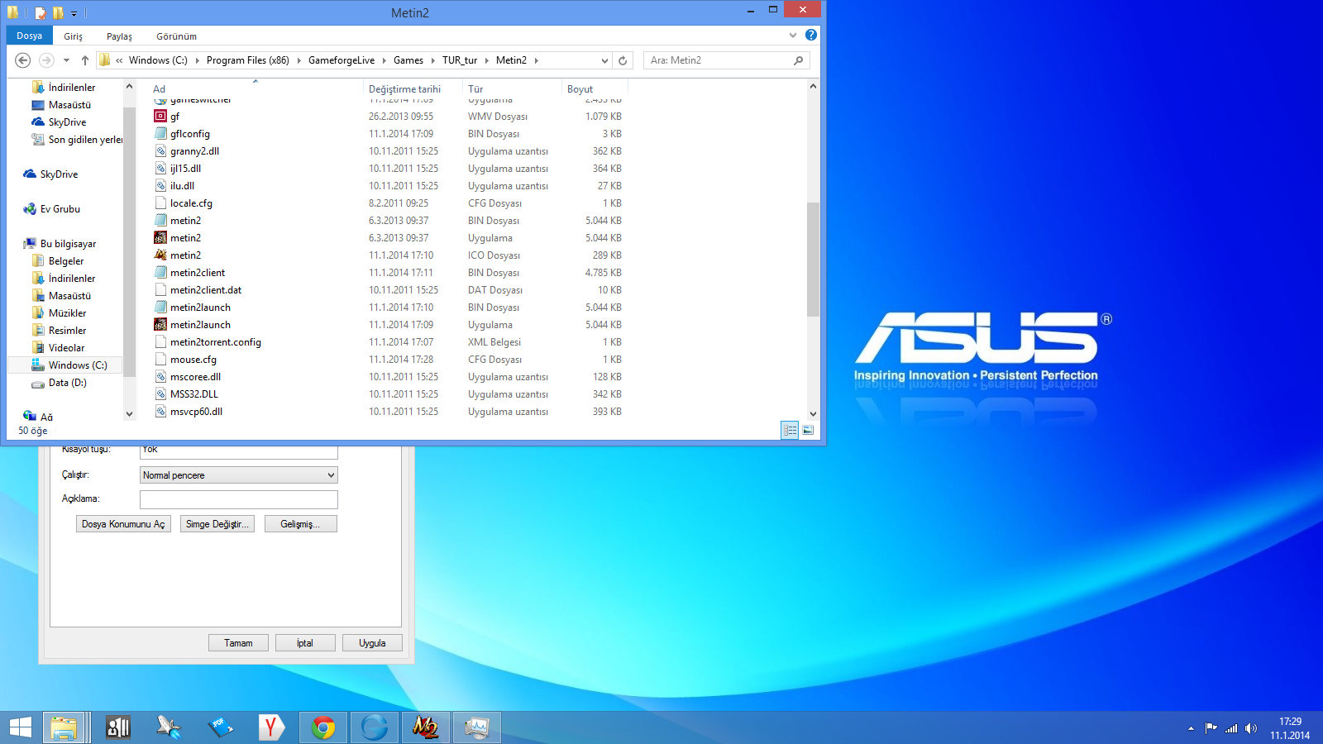Select the granny2.dll file icon
This screenshot has height=744, width=1323.
(x=160, y=151)
